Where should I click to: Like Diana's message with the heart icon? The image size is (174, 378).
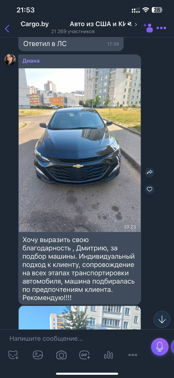point(150,189)
